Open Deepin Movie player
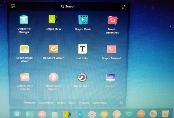174x118 pixels. (x=83, y=20)
